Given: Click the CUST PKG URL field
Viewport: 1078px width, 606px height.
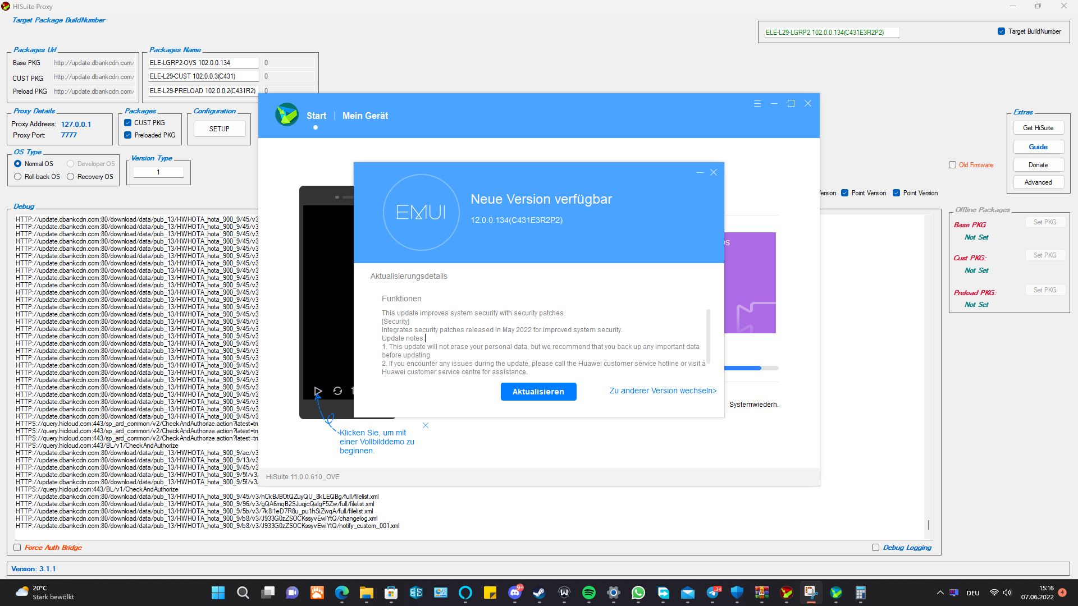Looking at the screenshot, I should coord(94,77).
